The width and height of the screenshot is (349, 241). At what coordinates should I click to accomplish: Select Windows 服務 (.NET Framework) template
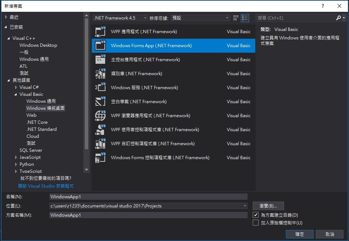pyautogui.click(x=173, y=88)
